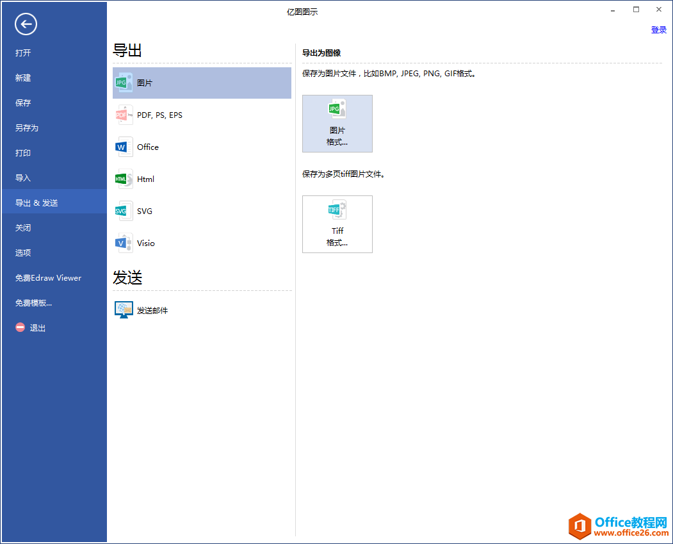Open the 图片格式 export tile

[x=337, y=123]
